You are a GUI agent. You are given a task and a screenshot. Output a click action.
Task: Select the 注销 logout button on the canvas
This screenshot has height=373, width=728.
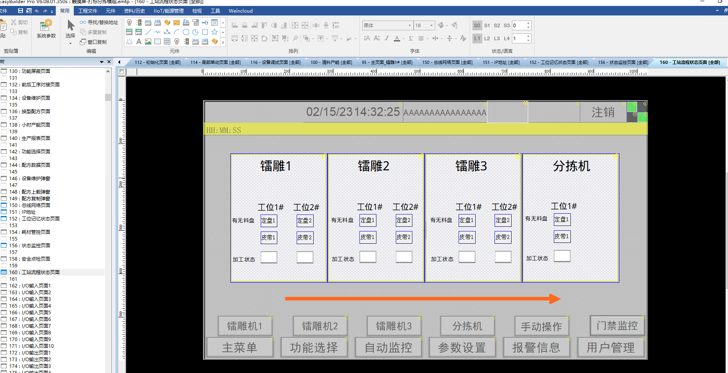[x=603, y=112]
